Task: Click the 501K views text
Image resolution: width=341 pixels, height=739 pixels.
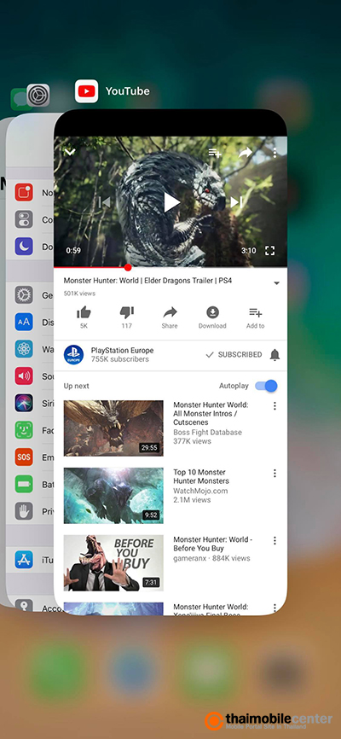Action: [x=79, y=294]
